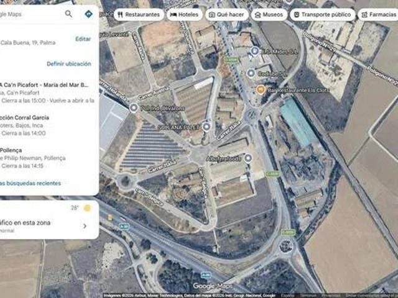
Task: Click the Carrer Austria street label
Action: coord(154,93)
